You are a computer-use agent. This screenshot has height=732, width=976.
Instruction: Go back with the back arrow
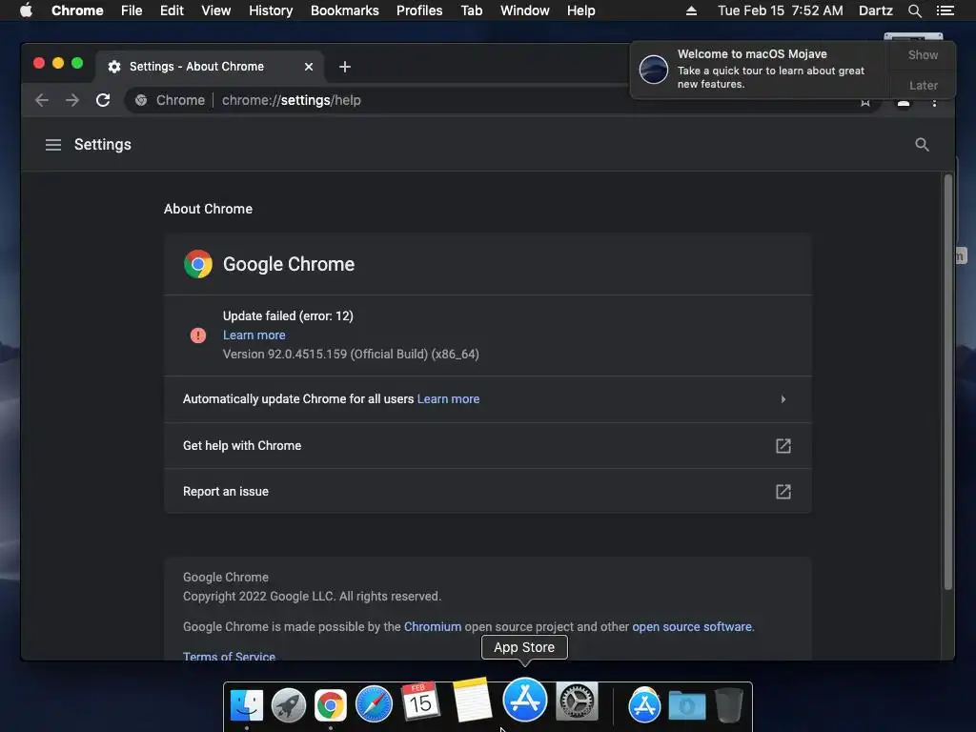pos(42,100)
